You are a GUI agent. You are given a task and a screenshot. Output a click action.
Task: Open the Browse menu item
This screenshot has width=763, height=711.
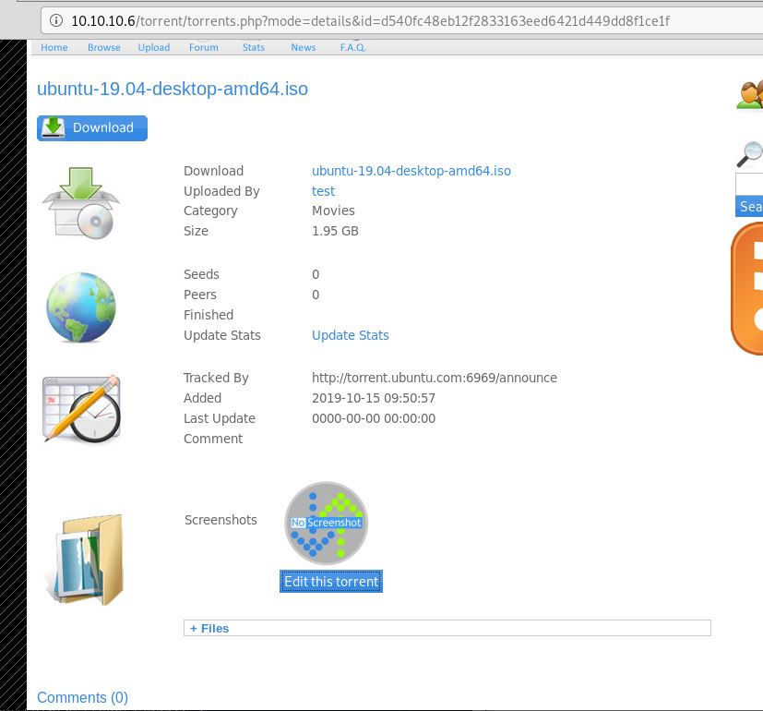[104, 47]
